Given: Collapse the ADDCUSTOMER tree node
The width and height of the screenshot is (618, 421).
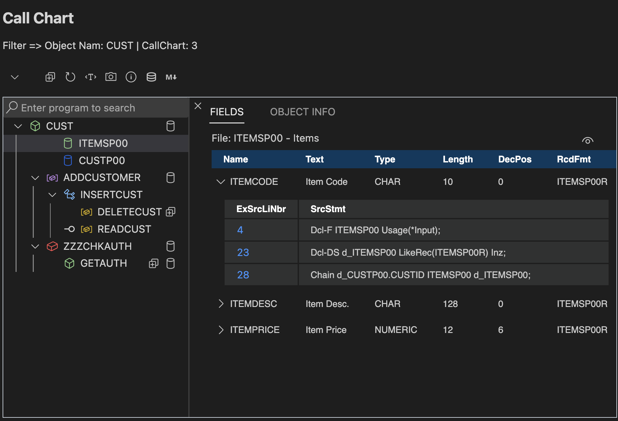Looking at the screenshot, I should (x=35, y=178).
